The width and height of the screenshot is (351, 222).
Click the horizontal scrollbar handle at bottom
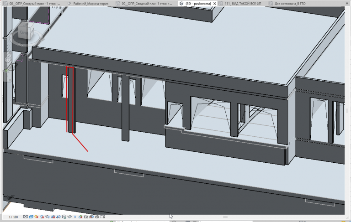[225, 217]
